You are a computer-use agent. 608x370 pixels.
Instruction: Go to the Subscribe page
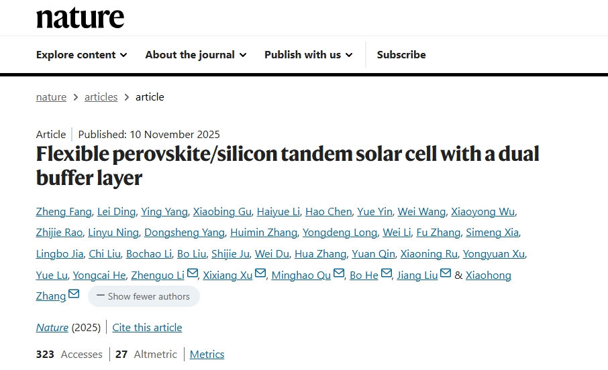point(401,55)
